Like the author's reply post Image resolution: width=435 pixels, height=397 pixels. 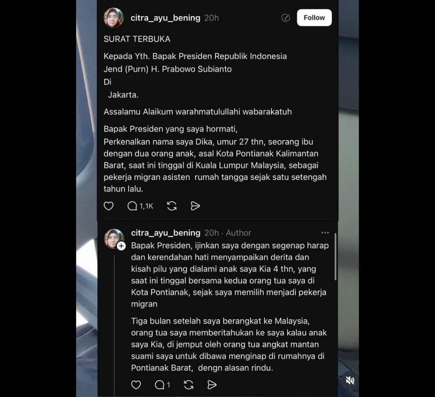coord(136,385)
